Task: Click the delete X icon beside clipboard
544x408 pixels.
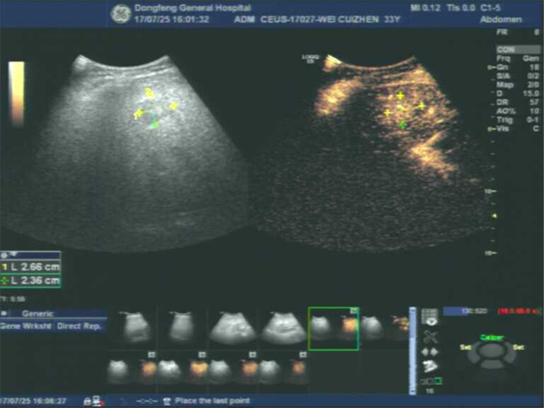Action: (430, 336)
